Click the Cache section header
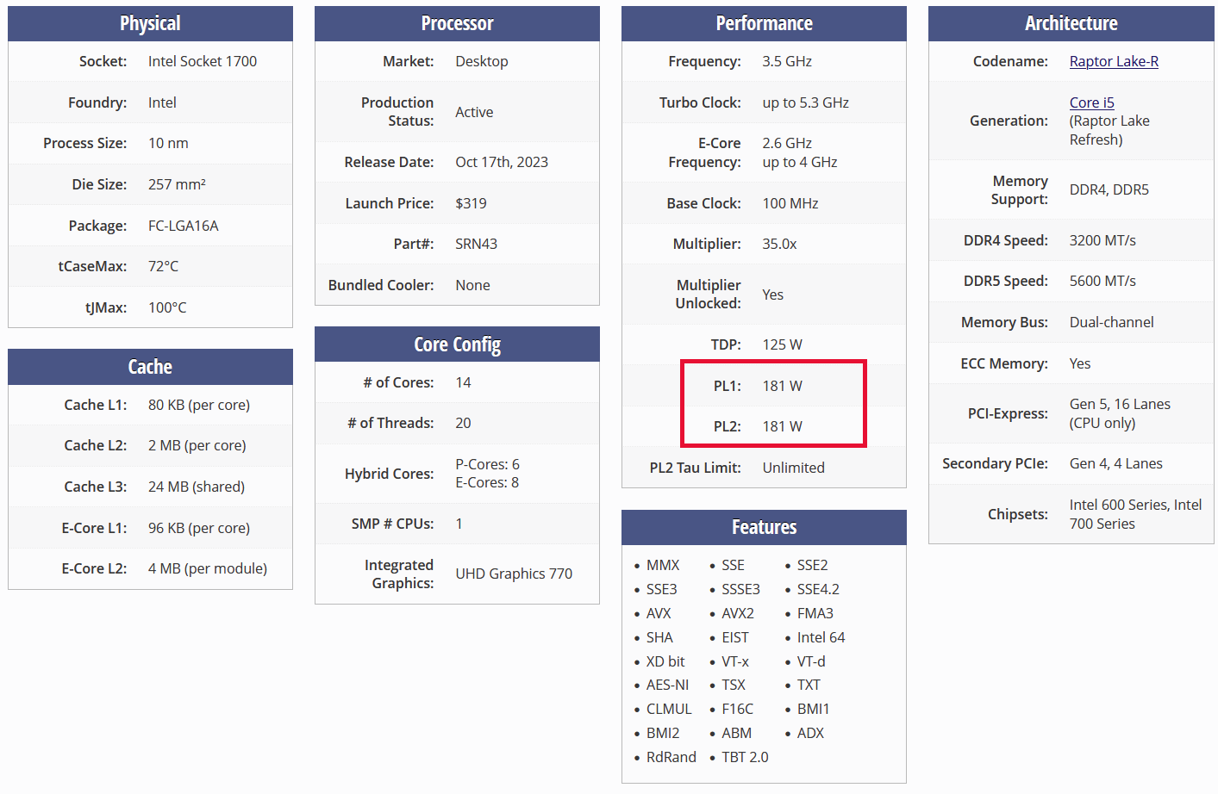The image size is (1218, 794). (150, 367)
